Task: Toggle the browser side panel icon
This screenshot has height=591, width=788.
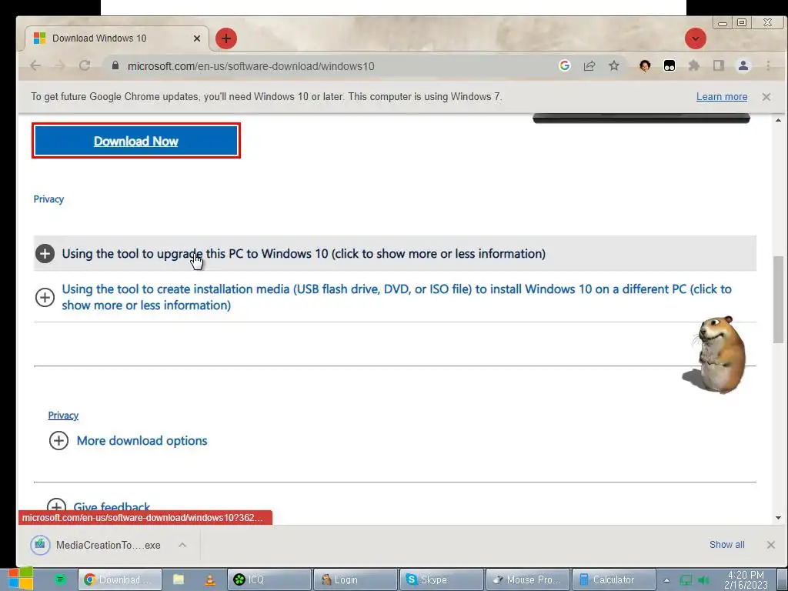Action: [x=719, y=66]
